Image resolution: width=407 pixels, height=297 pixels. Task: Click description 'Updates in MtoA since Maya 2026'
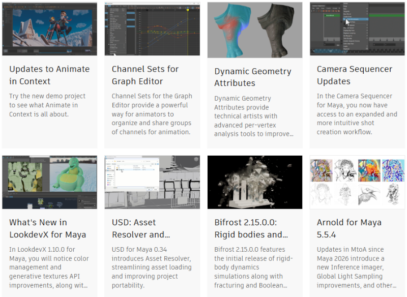click(357, 267)
